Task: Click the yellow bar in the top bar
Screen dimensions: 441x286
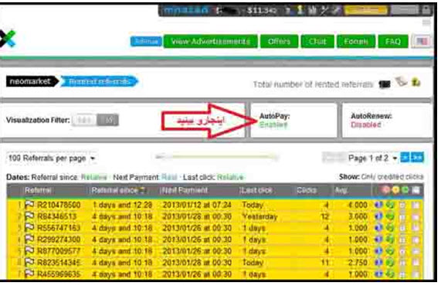Action: [366, 10]
